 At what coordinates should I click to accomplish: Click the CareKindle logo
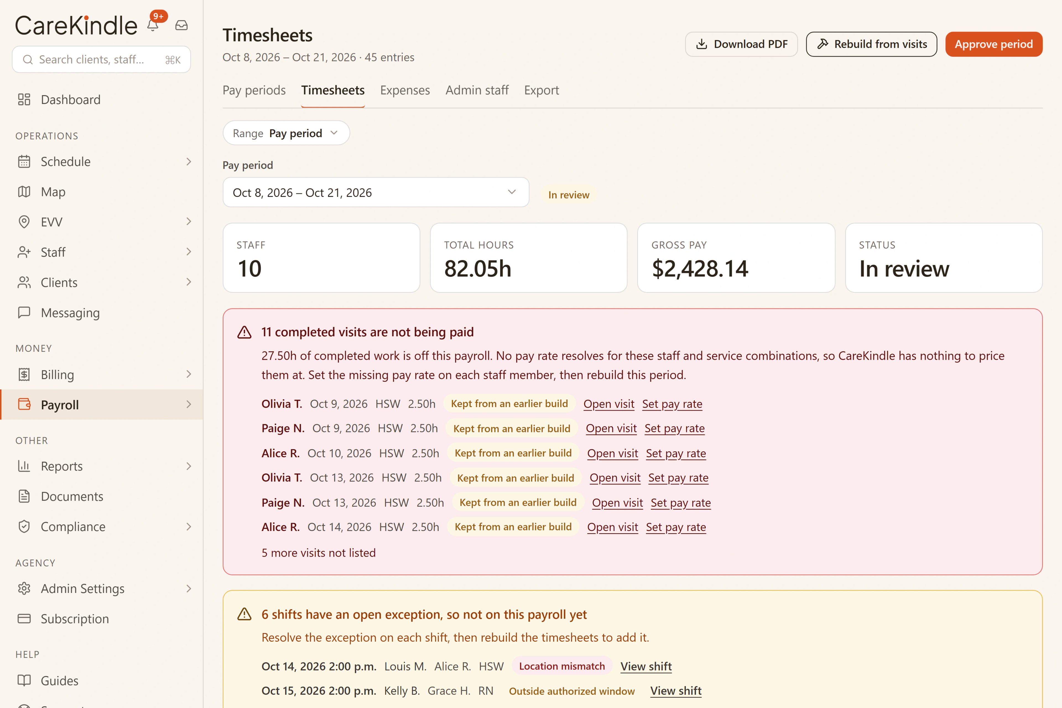(x=76, y=25)
